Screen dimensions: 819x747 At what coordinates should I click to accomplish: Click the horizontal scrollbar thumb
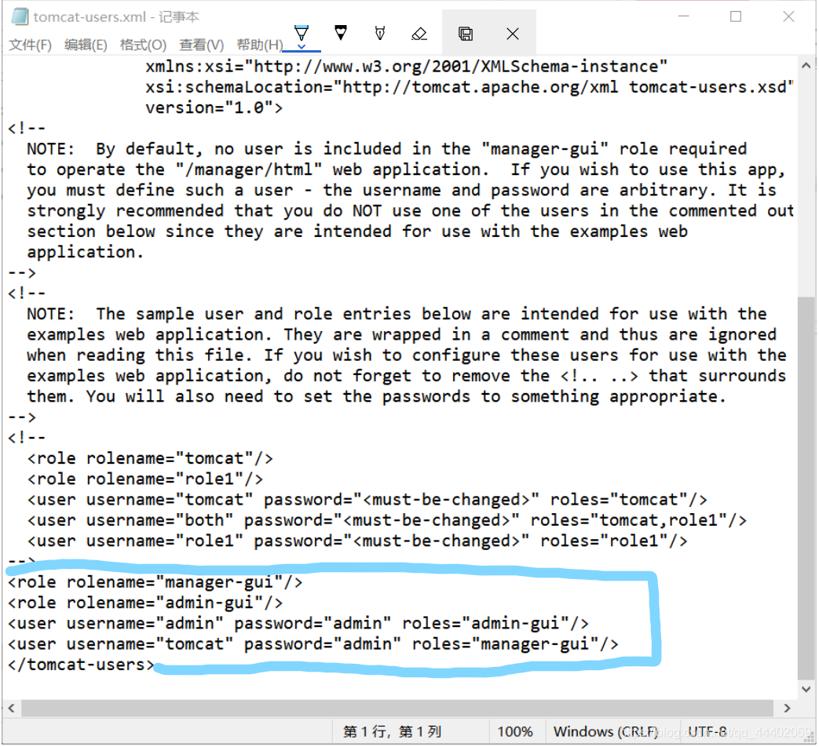pyautogui.click(x=397, y=709)
